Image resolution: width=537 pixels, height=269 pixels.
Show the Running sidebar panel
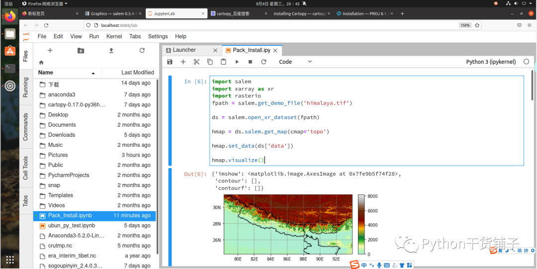pos(26,87)
